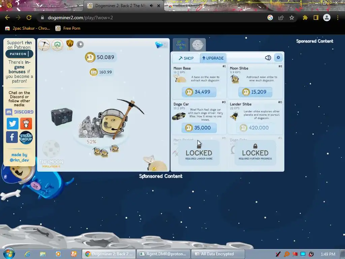Open Windows Explorer folder on taskbar

[x=43, y=254]
